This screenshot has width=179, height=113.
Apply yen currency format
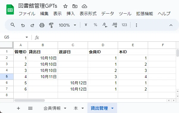pyautogui.click(x=86, y=25)
